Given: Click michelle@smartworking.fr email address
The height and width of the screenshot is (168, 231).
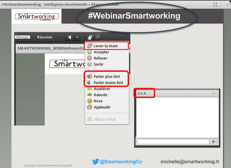Looking at the screenshot, I should tap(190, 162).
